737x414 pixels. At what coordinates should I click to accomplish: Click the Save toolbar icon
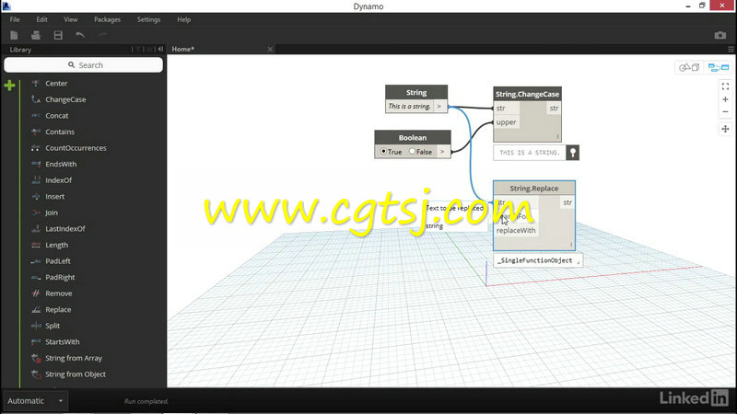(x=58, y=35)
